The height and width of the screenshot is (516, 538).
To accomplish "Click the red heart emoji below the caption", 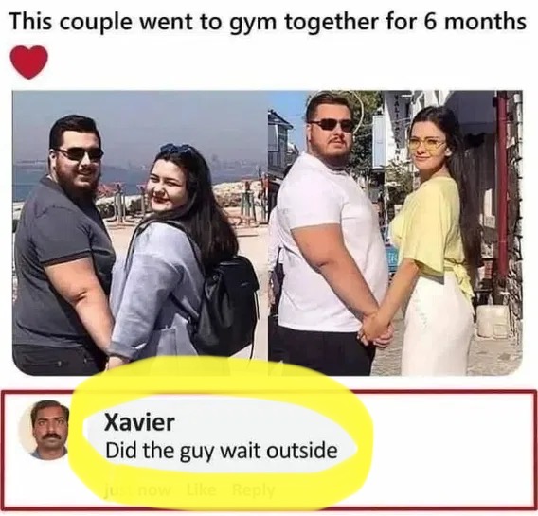I will tap(28, 62).
